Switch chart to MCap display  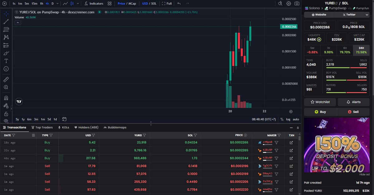click(x=133, y=3)
